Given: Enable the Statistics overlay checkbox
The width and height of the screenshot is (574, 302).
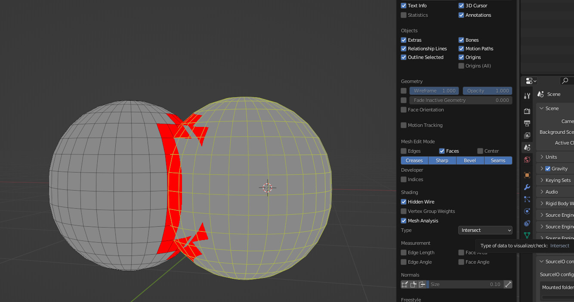Looking at the screenshot, I should click(404, 15).
